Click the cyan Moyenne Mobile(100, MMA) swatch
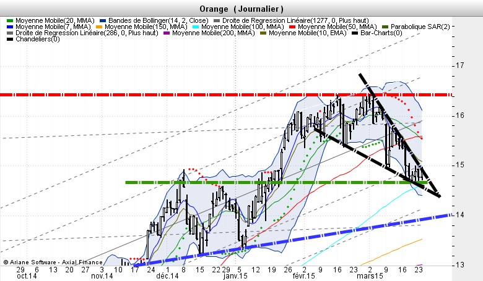This screenshot has height=281, width=483. click(195, 27)
